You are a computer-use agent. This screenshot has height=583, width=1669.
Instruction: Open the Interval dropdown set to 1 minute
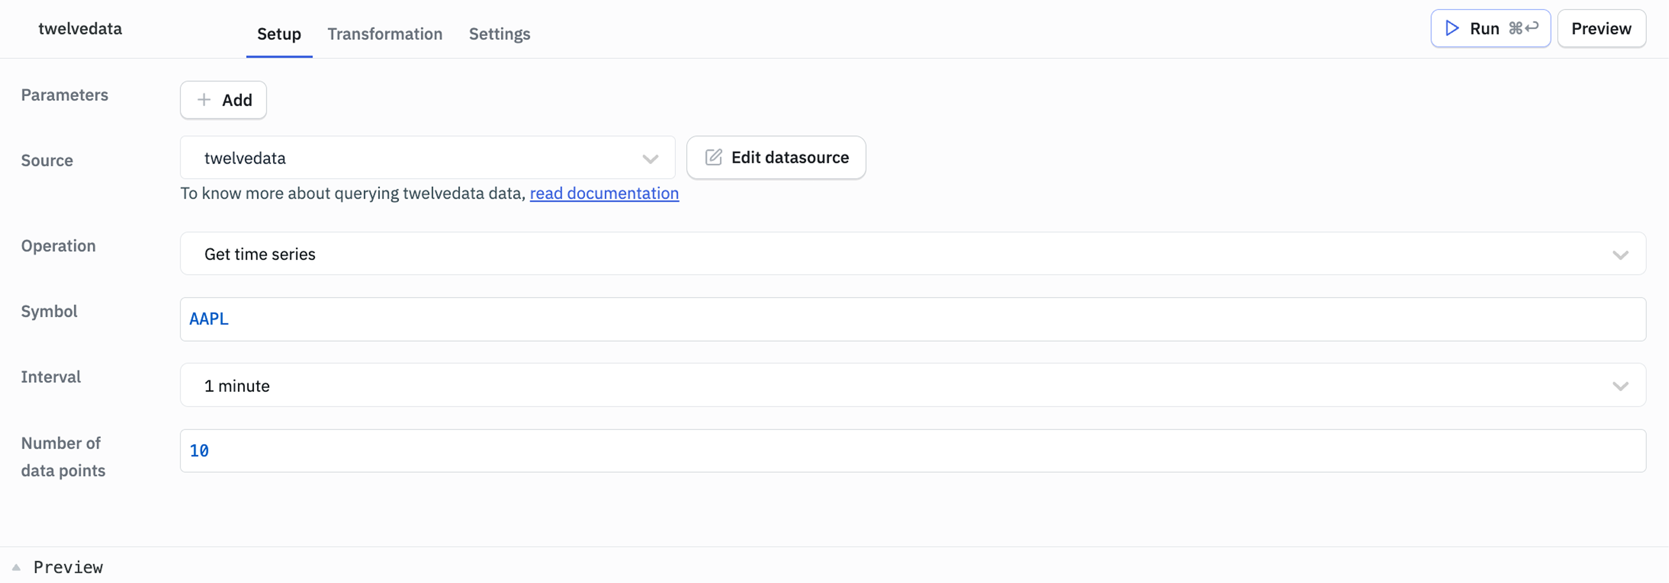click(x=913, y=385)
